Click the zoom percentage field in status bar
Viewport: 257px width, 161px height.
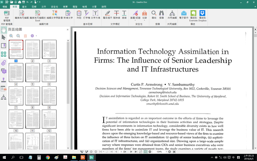(x=160, y=152)
